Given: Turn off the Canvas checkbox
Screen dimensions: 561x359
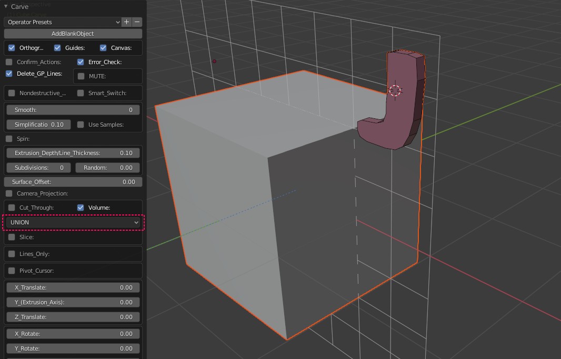Looking at the screenshot, I should pos(103,48).
